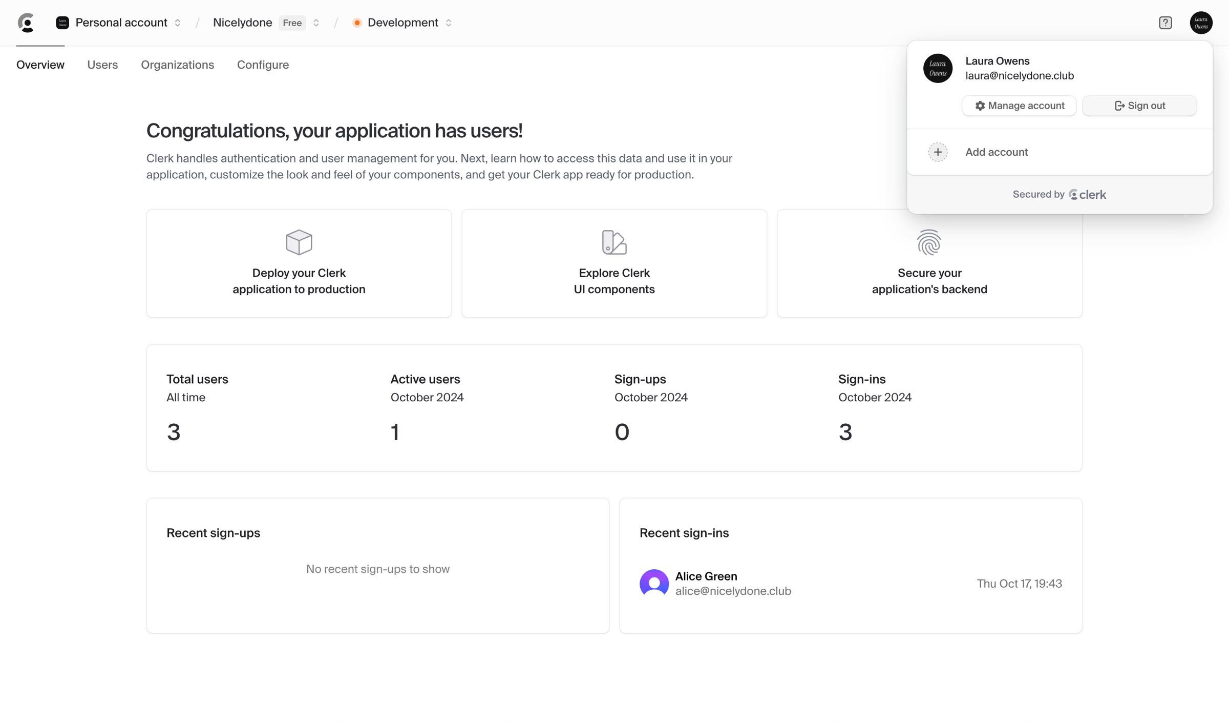Click the Alice Green name in recent sign-ins
Screen dimensions: 1229x723
706,576
